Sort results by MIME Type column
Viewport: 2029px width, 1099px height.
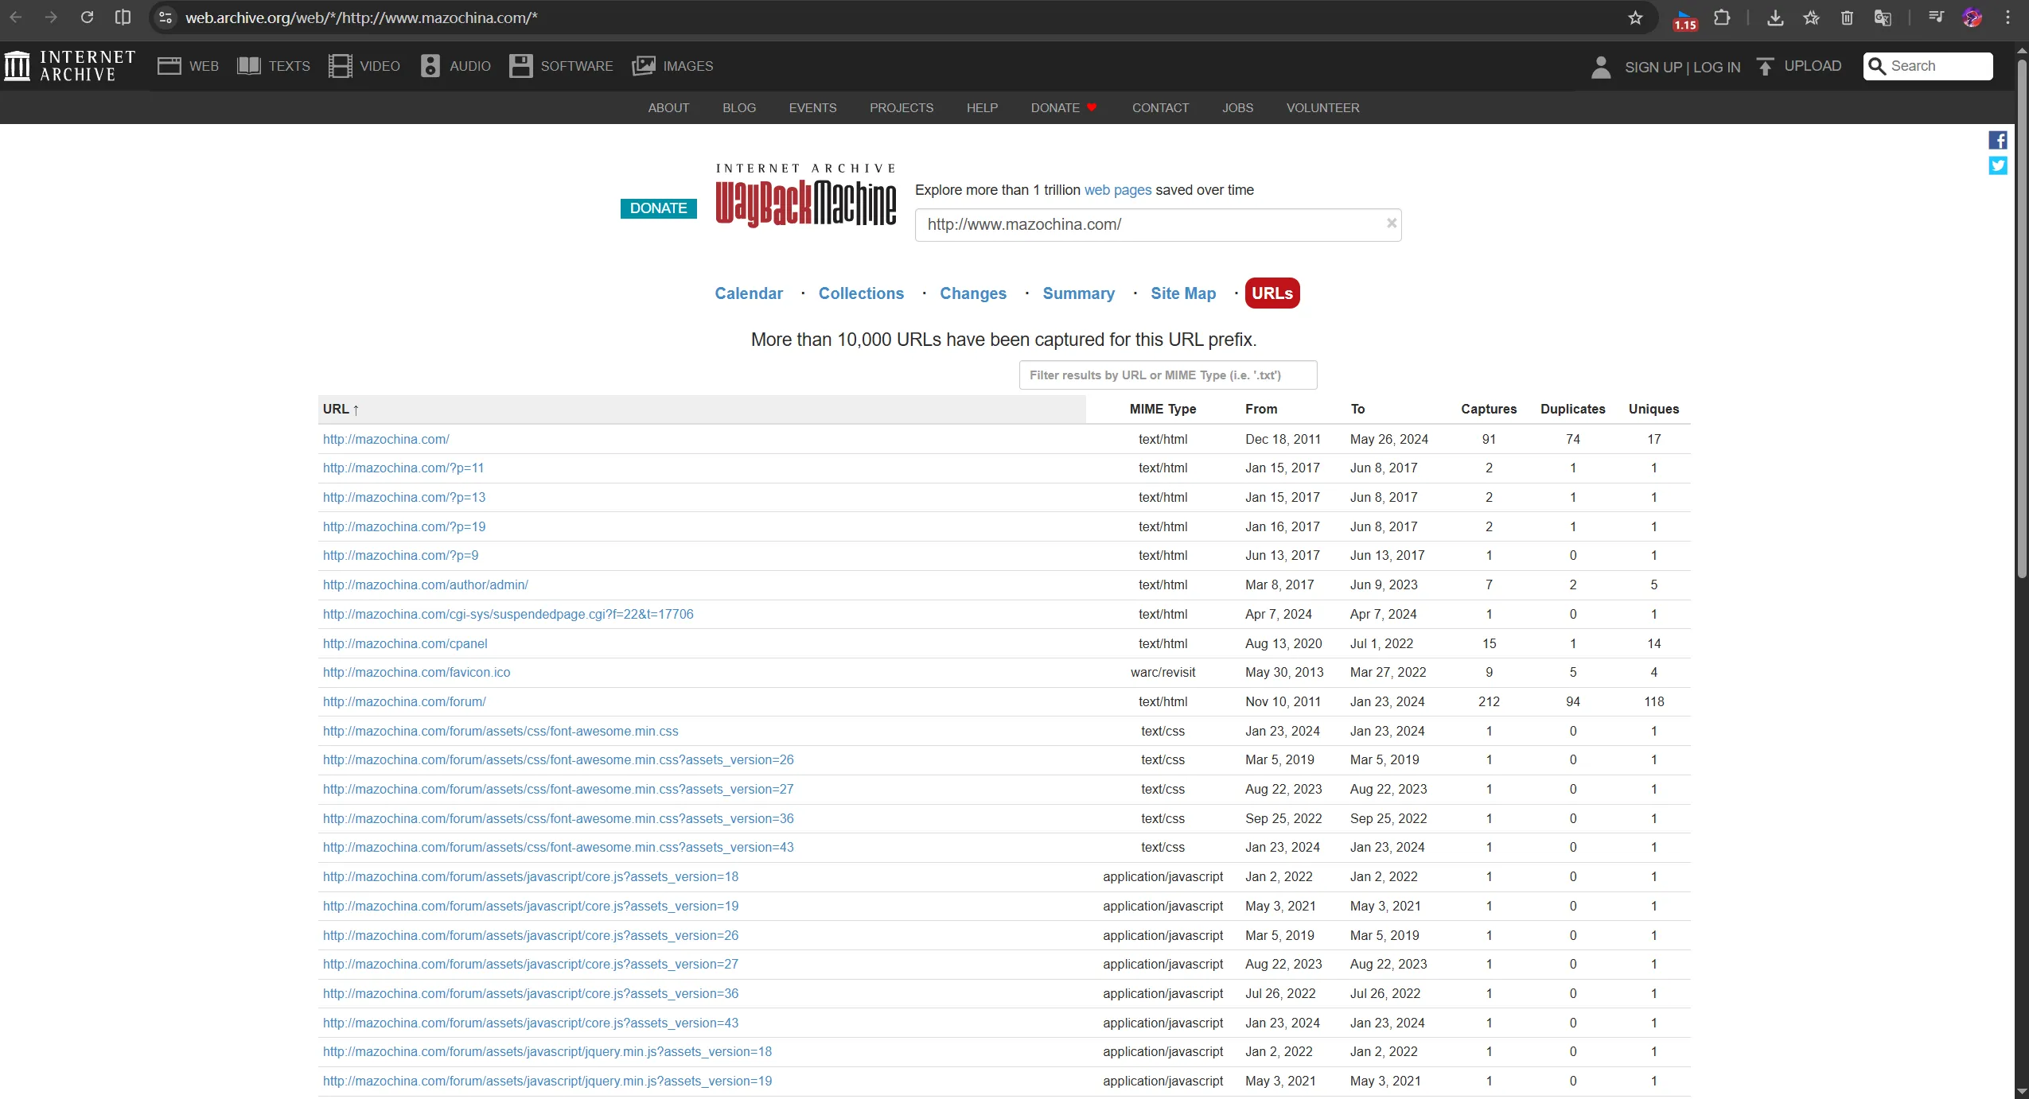[1162, 409]
